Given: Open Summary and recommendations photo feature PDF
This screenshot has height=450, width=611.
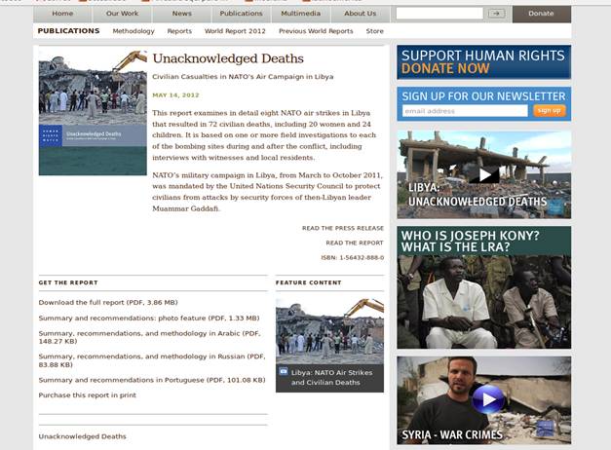Looking at the screenshot, I should pos(149,318).
